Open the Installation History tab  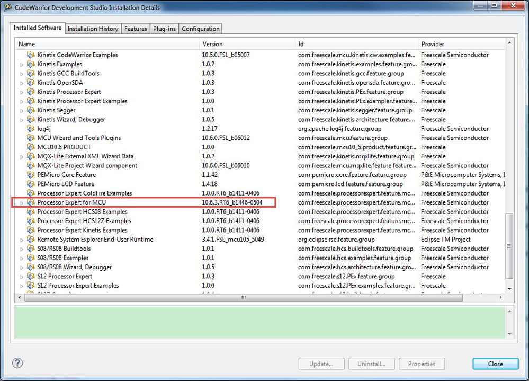coord(93,29)
